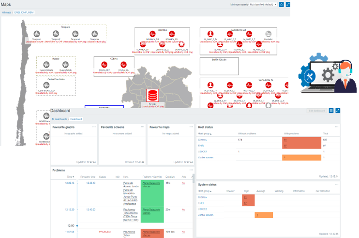Click the COLINA_SAL red host icon
The width and height of the screenshot is (359, 238).
click(124, 65)
